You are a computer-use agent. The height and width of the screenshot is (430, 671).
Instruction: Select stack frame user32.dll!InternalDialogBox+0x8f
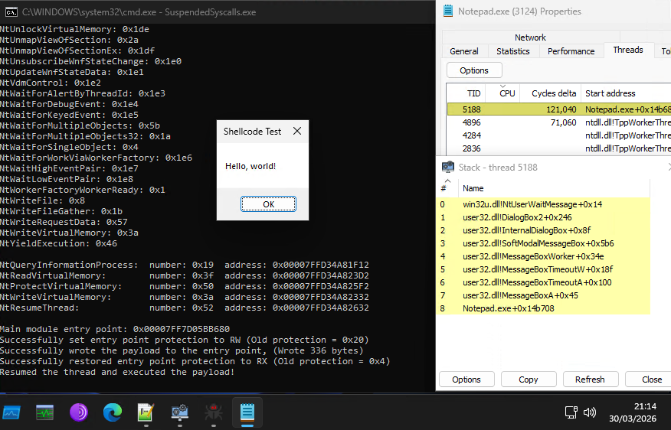tap(544, 230)
